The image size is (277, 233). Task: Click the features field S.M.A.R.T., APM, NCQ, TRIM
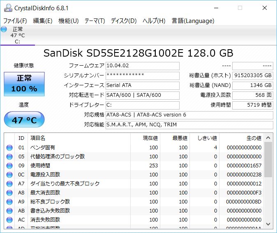189,125
